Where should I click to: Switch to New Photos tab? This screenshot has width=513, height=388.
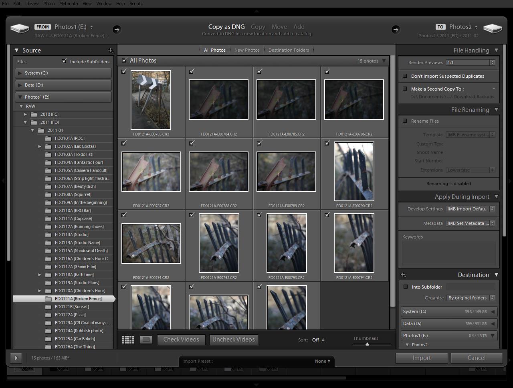point(247,50)
